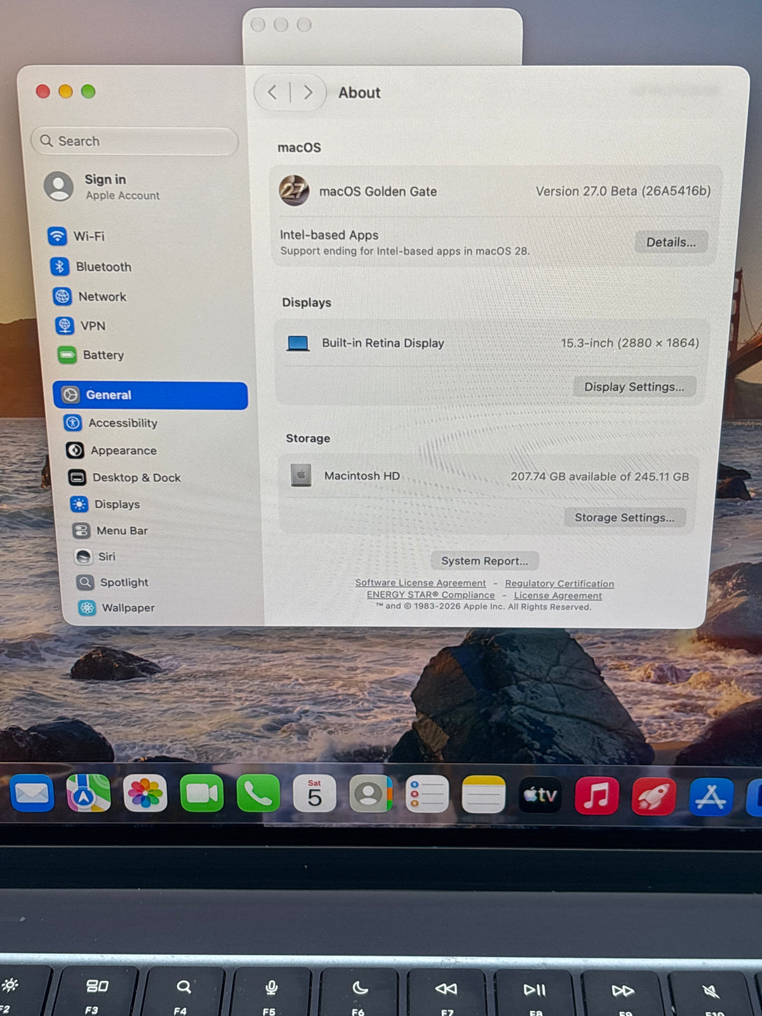This screenshot has width=762, height=1016.
Task: Open Software License Agreement link
Action: (420, 583)
